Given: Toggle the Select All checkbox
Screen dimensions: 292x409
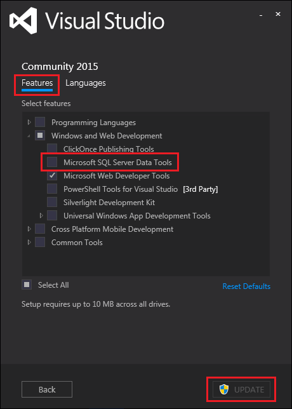Looking at the screenshot, I should 27,285.
